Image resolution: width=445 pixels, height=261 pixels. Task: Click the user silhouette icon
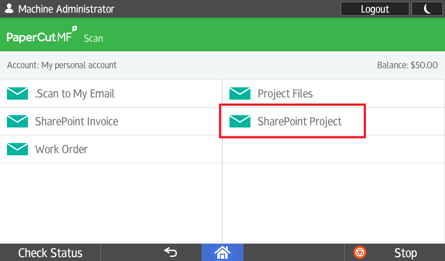click(x=9, y=9)
